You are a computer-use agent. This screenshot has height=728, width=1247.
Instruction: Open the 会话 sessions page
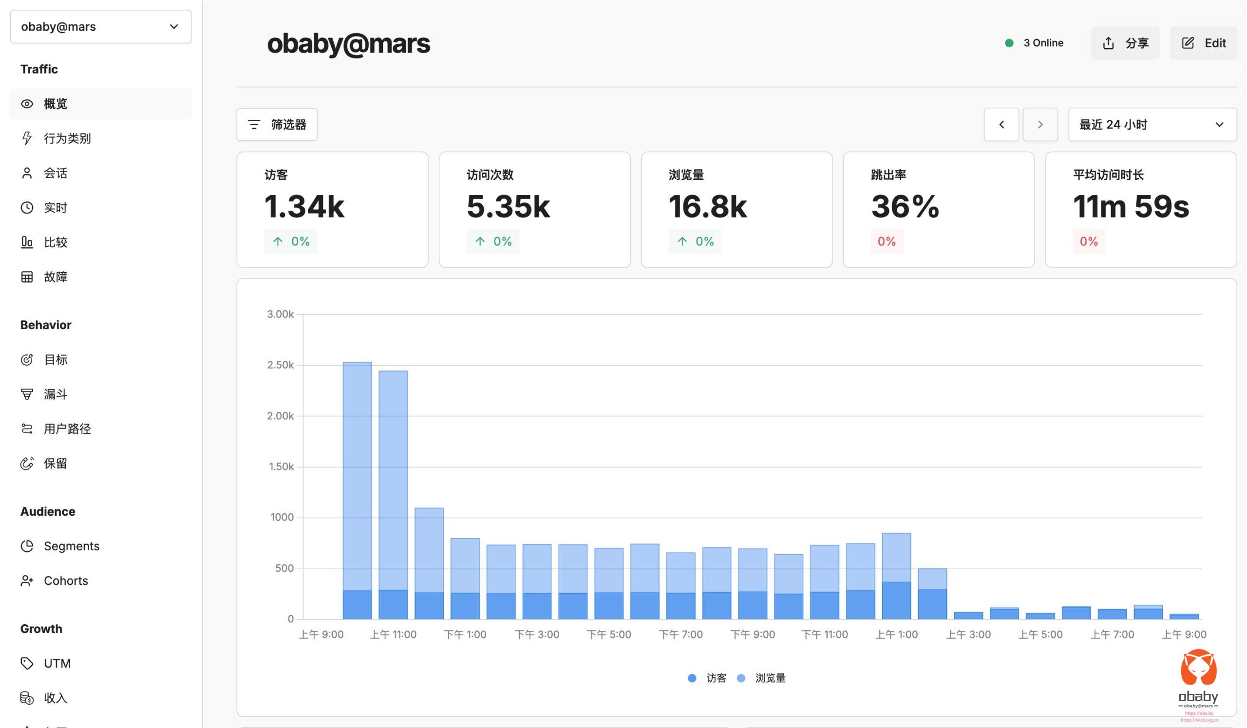pyautogui.click(x=56, y=173)
